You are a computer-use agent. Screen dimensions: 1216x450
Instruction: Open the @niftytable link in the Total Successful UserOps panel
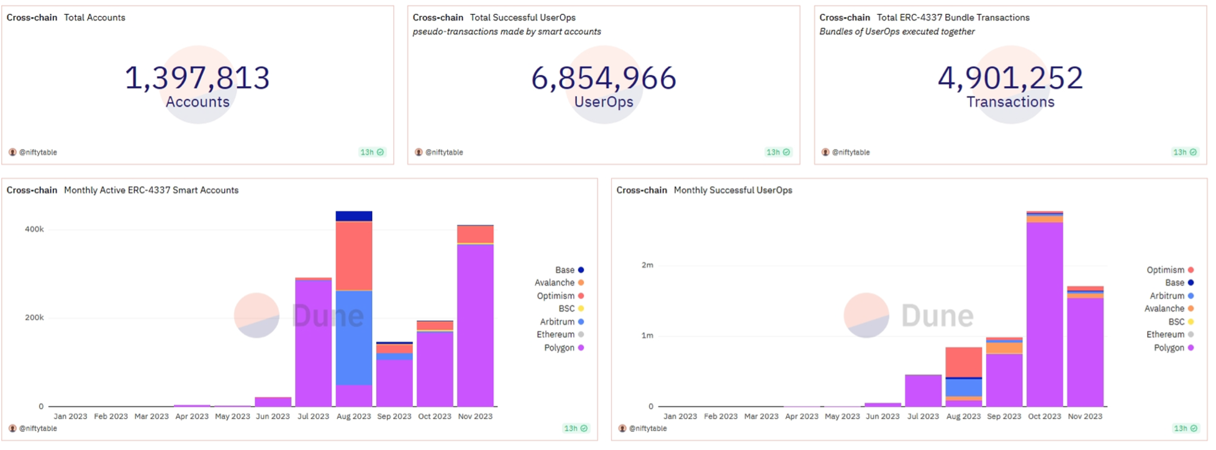(x=444, y=152)
